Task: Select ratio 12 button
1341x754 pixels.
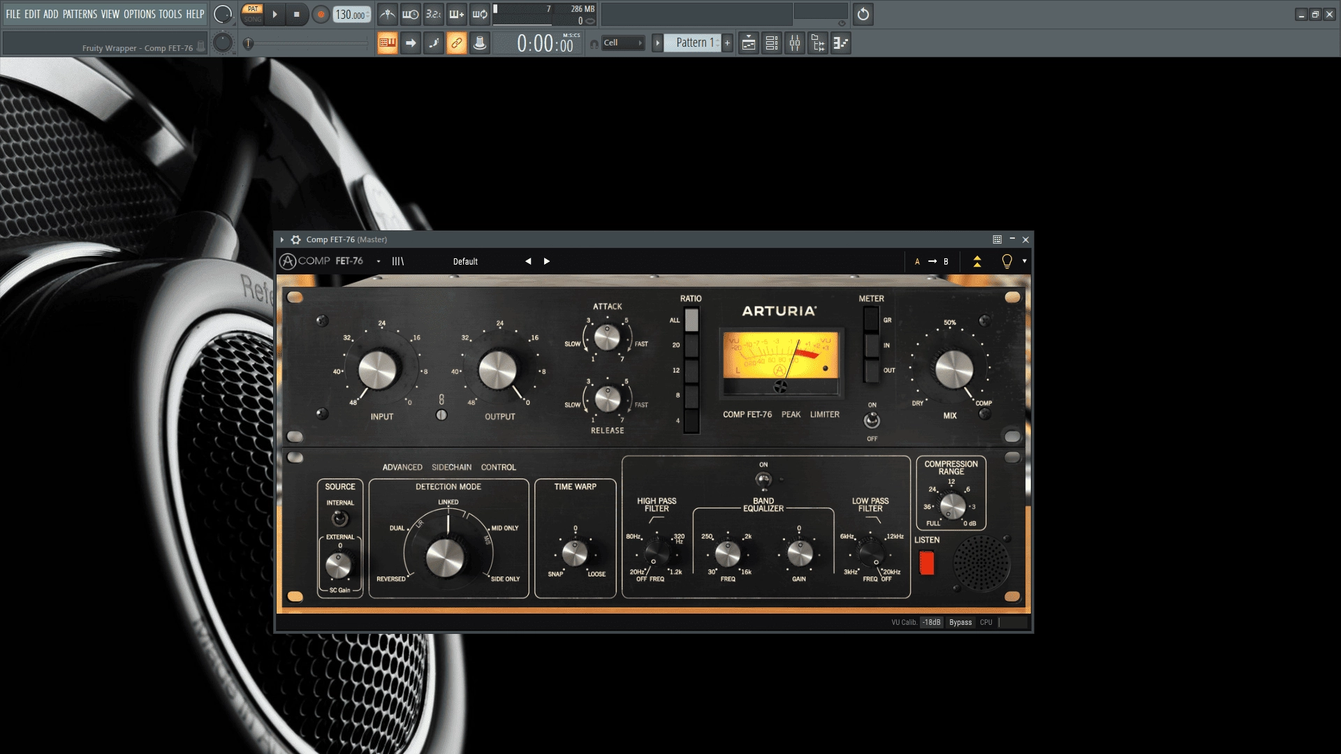Action: pos(691,370)
